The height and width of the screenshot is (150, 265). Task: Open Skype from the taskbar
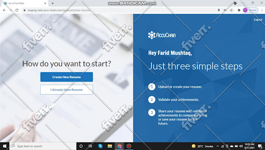point(100,146)
